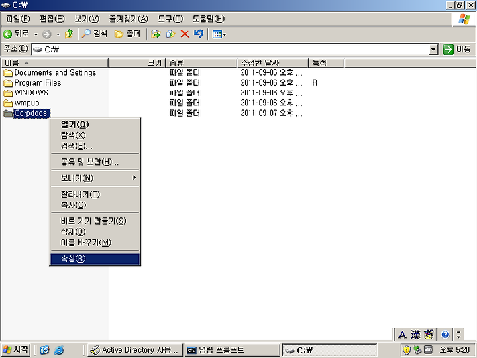Viewport: 477px width, 358px height.
Task: Choose Cut (잘라내기) in context menu
Action: (95, 194)
